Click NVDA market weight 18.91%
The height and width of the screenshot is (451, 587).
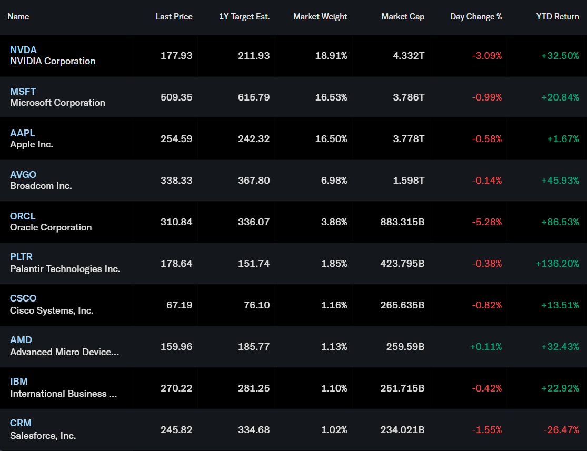[331, 55]
